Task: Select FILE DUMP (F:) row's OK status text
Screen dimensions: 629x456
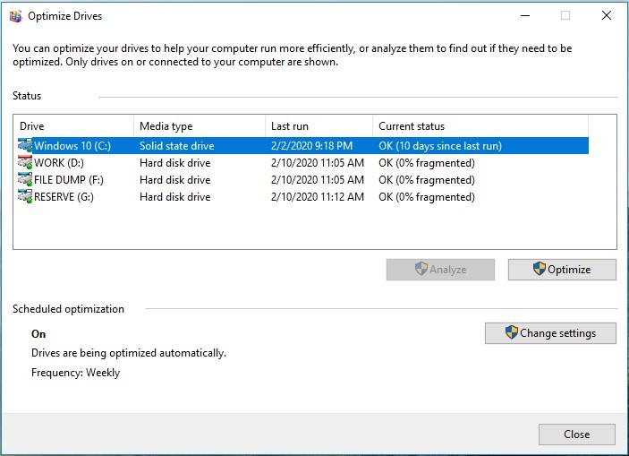Action: pos(427,180)
